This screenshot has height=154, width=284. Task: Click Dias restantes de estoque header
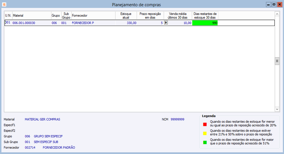(205, 16)
